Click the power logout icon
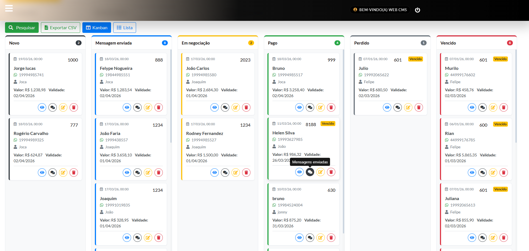This screenshot has height=251, width=529. coord(417,10)
